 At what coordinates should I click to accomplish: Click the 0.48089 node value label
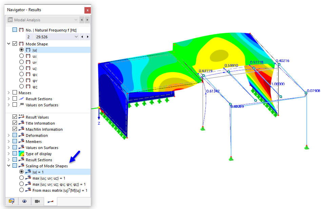(237, 106)
